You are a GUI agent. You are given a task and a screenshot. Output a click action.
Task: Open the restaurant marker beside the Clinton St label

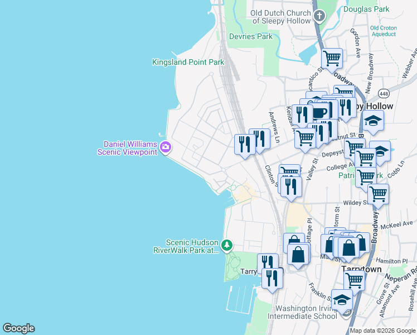[x=291, y=188]
